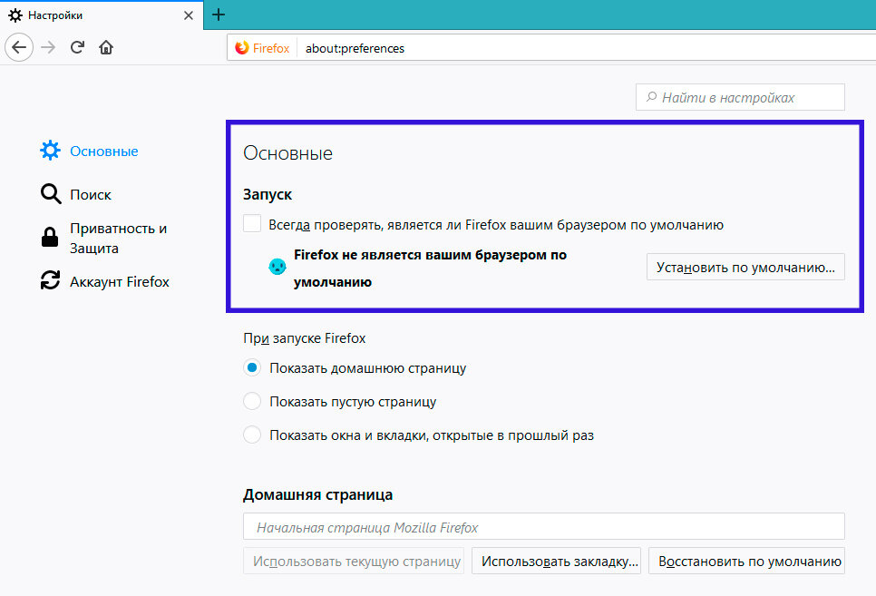Click the Домашняя страница heading
This screenshot has height=596, width=876.
318,494
